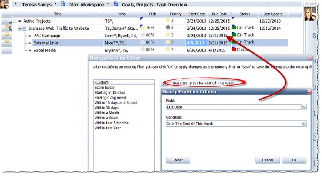Select the Starting in 15 days filter
Viewport: 322px width, 176px height.
[x=110, y=92]
